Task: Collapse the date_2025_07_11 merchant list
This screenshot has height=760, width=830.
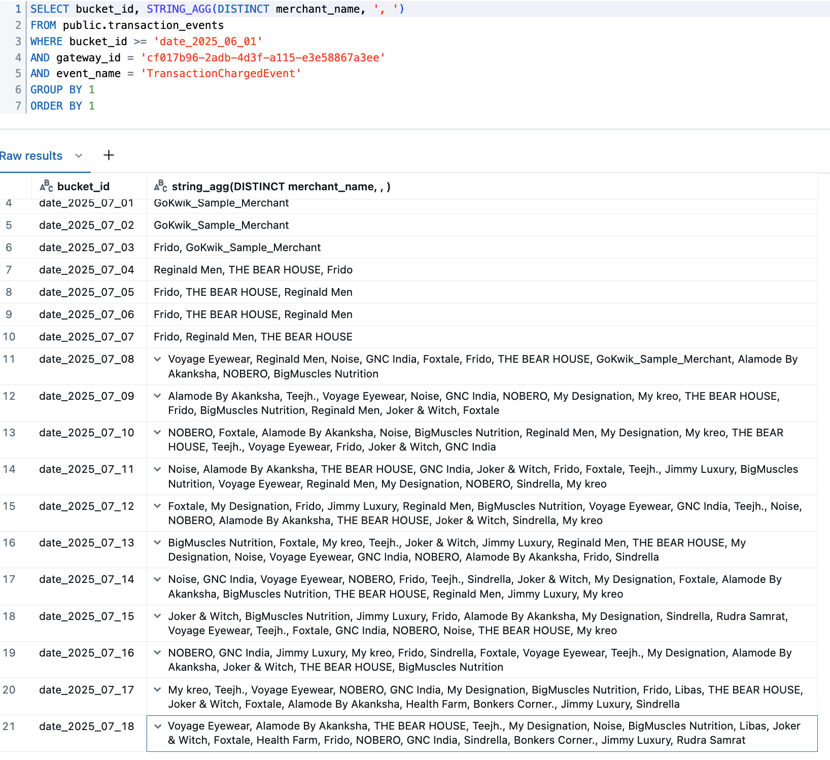Action: [157, 469]
